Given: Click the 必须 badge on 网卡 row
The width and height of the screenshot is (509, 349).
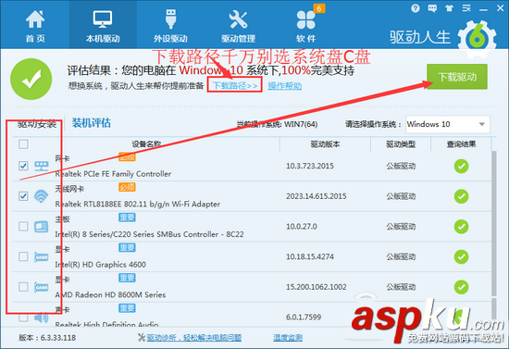Looking at the screenshot, I should (x=127, y=157).
